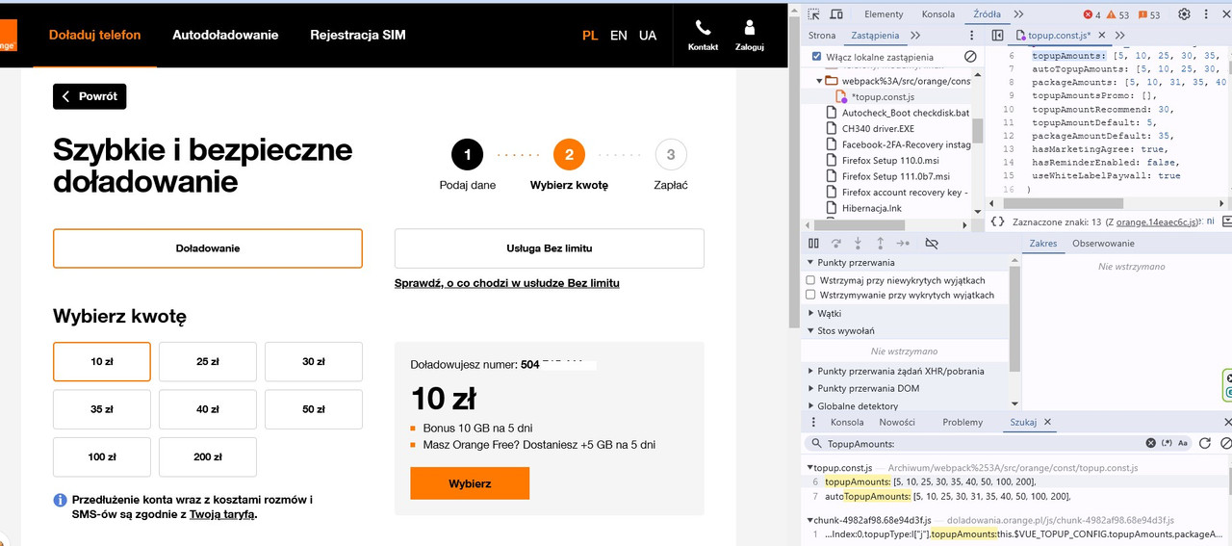Toggle the device toolbar icon in DevTools

(x=836, y=14)
